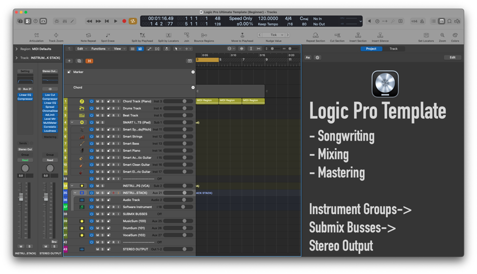Image resolution: width=477 pixels, height=274 pixels.
Task: Click the add track plus button
Action: coord(70,61)
